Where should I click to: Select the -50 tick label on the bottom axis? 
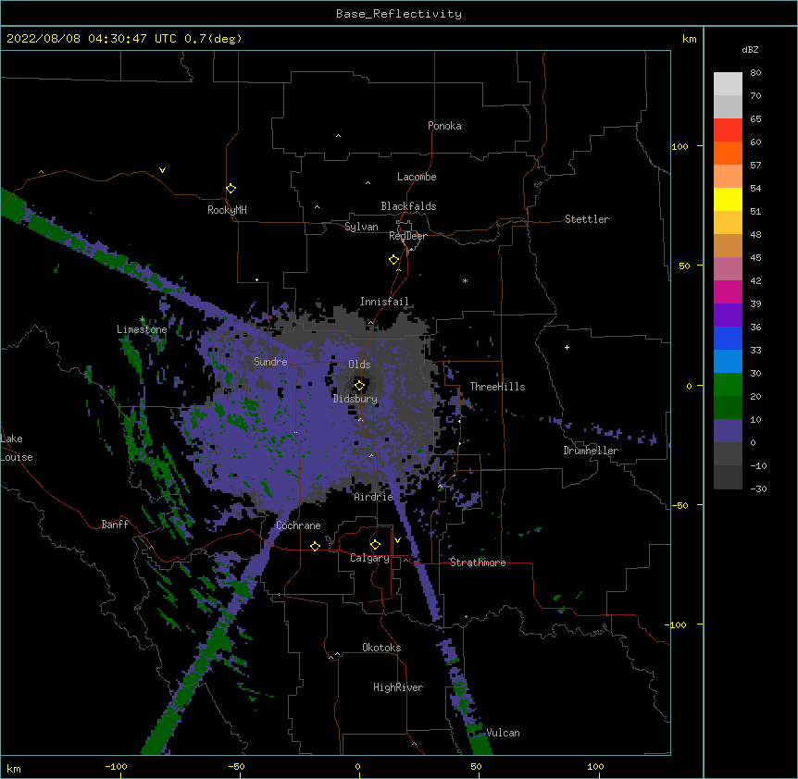(x=237, y=766)
